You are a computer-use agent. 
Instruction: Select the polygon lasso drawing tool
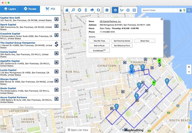coord(122,10)
